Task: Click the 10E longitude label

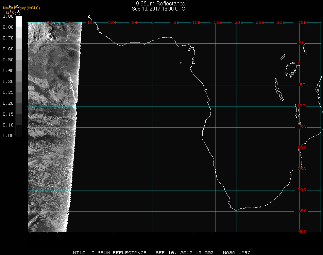Action: tap(197, 22)
